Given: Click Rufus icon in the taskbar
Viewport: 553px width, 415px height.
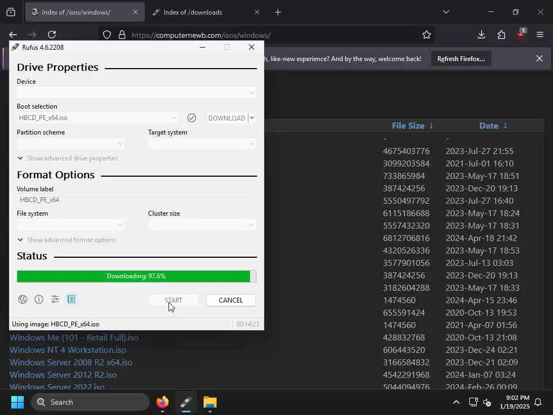Looking at the screenshot, I should pos(186,402).
